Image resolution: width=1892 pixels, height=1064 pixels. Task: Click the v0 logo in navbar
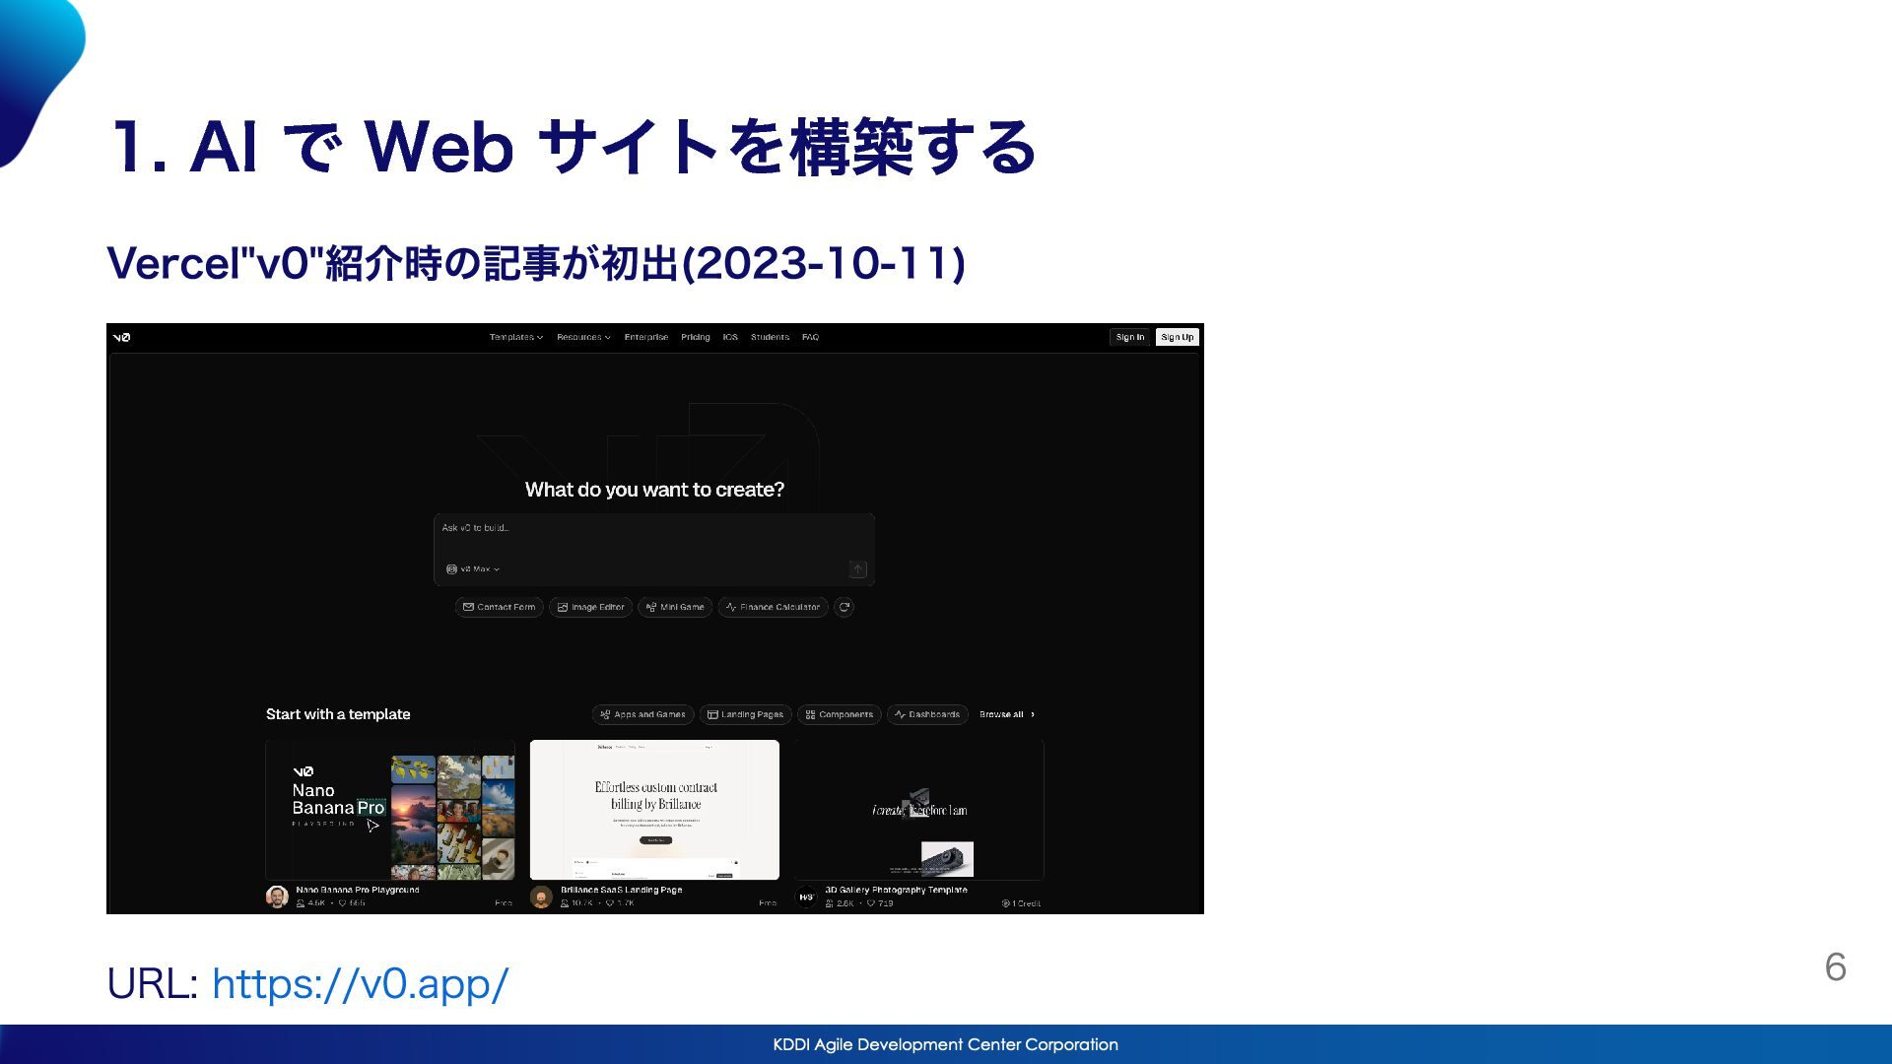pyautogui.click(x=121, y=337)
